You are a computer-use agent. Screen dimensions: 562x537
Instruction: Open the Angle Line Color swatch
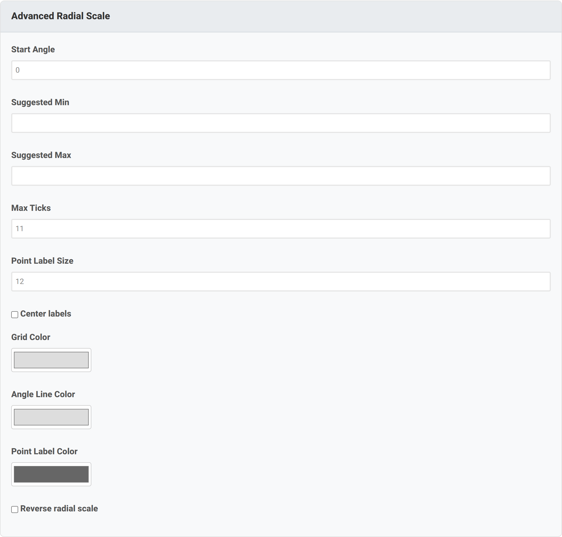point(51,417)
